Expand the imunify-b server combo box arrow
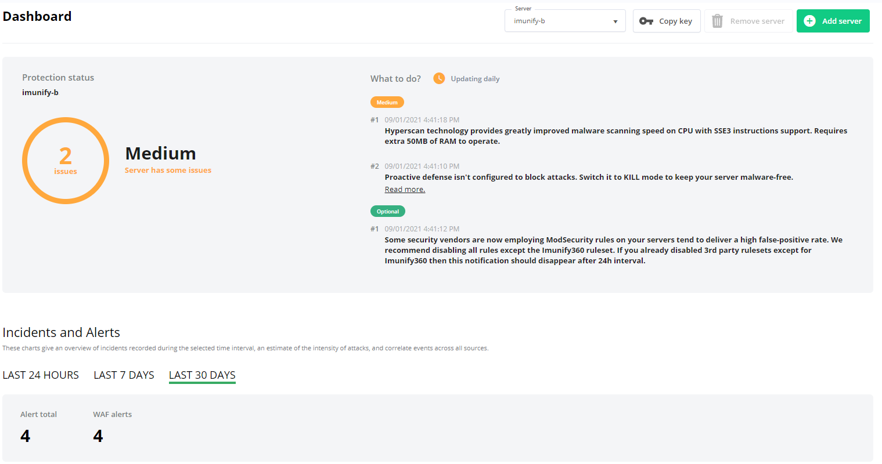Image resolution: width=882 pixels, height=464 pixels. (x=615, y=20)
